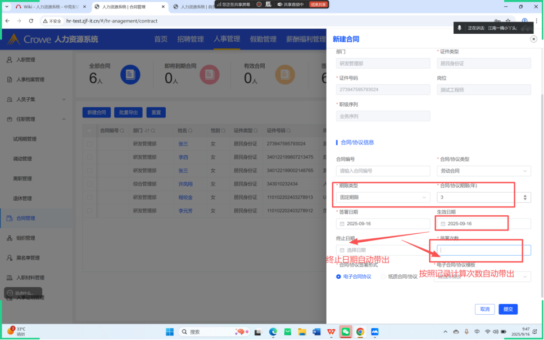The image size is (544, 340).
Task: Click the 有效合同 orange document icon
Action: (x=285, y=74)
